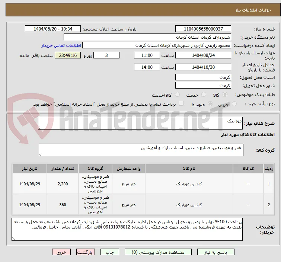The height and width of the screenshot is (262, 281).
Task: Click 'کاشی موزاییک' in row 1
Action: pyautogui.click(x=189, y=184)
